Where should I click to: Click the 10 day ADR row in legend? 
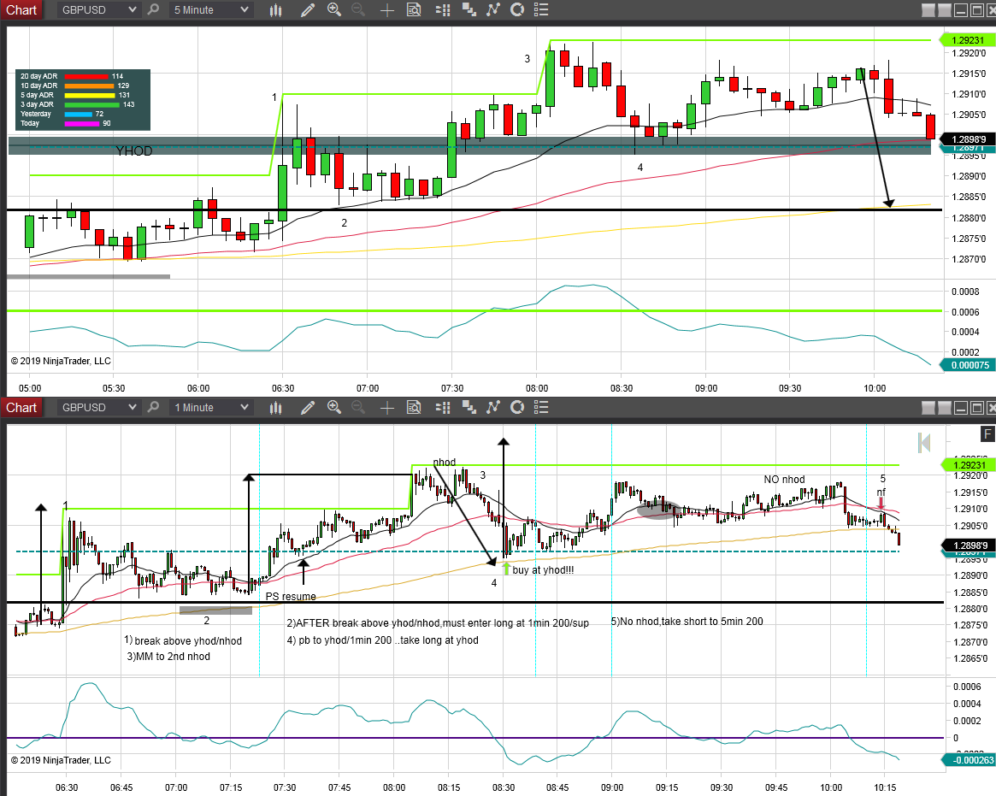coord(75,85)
